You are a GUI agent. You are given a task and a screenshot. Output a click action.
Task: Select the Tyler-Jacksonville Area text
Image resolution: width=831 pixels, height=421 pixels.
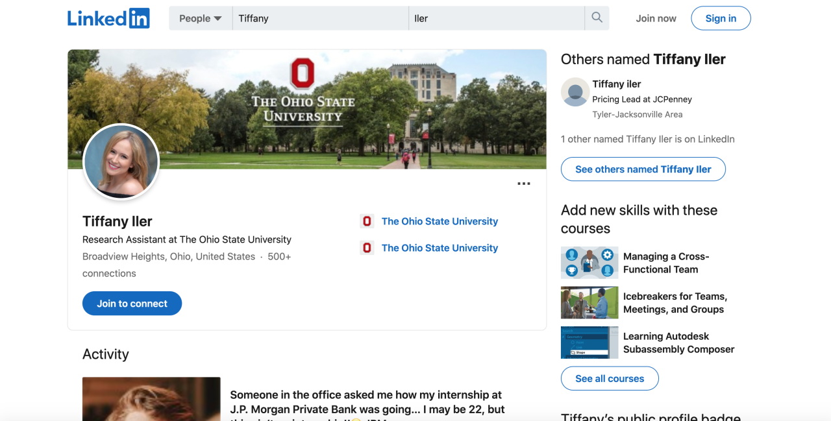(x=637, y=114)
